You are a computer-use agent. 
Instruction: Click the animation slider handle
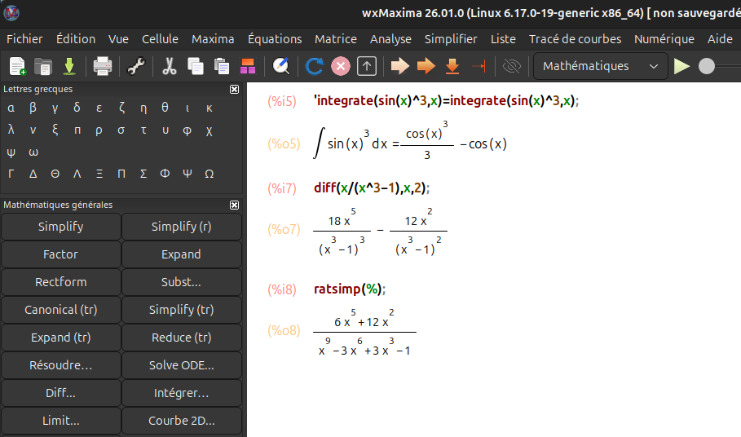[x=707, y=66]
